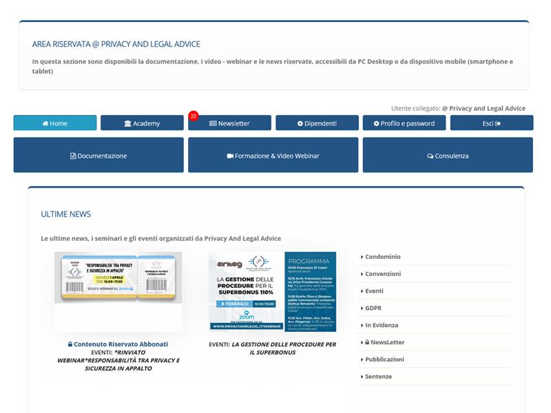The width and height of the screenshot is (551, 413).
Task: Open the Newsletter section
Action: click(229, 123)
